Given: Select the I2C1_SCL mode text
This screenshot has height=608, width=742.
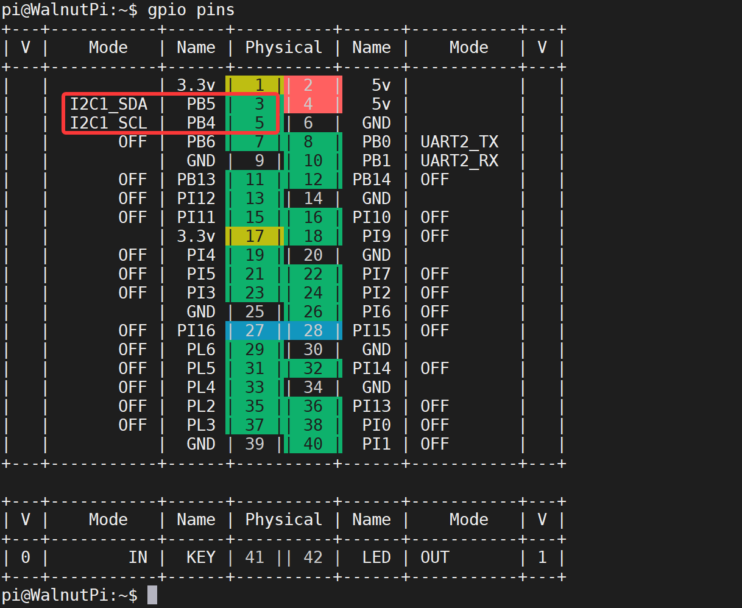Looking at the screenshot, I should click(108, 123).
